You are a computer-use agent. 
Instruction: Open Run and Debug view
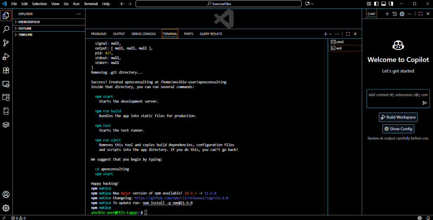pyautogui.click(x=6, y=56)
